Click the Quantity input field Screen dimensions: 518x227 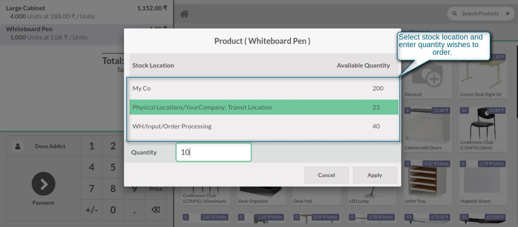(x=214, y=152)
